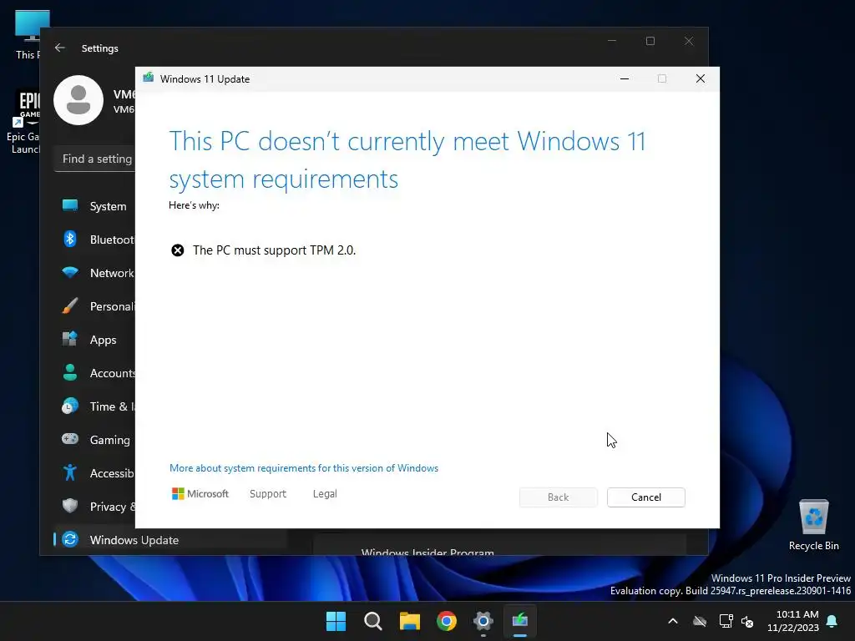Click the red X error icon beside TPM 2.0
The height and width of the screenshot is (641, 855).
[x=178, y=250]
